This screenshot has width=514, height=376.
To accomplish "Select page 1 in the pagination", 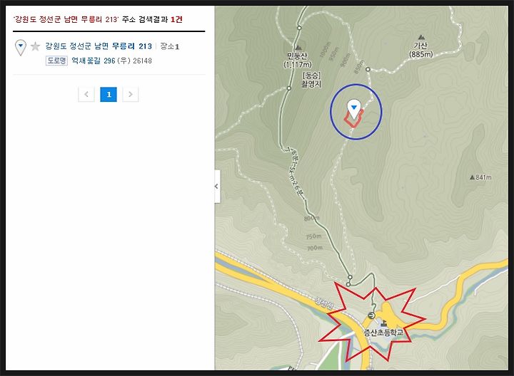I will [x=109, y=95].
